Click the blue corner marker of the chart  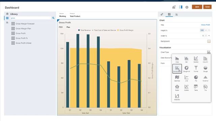pos(58,20)
